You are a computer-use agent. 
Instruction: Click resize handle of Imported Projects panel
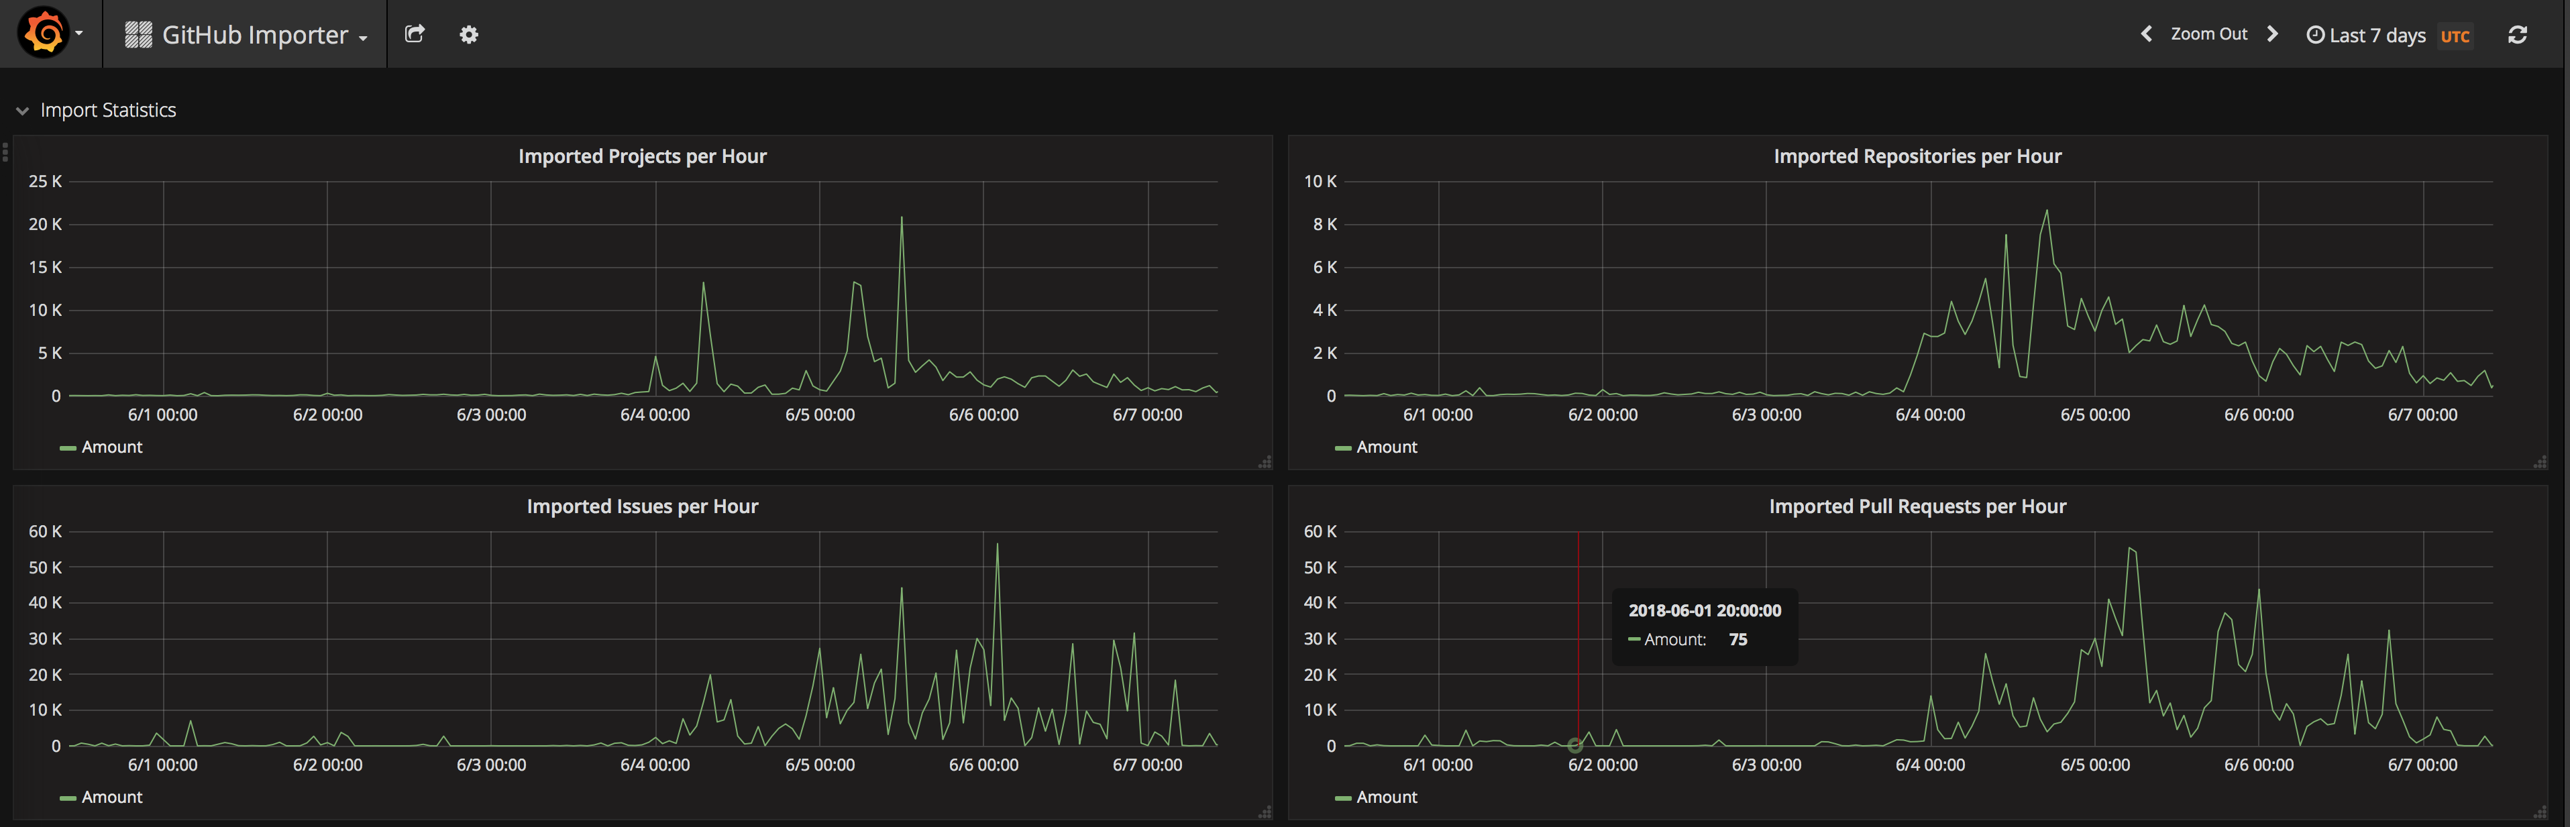pos(1265,462)
